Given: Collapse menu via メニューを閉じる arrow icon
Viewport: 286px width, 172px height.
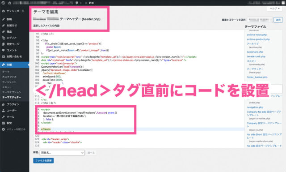Looking at the screenshot, I should coord(3,129).
